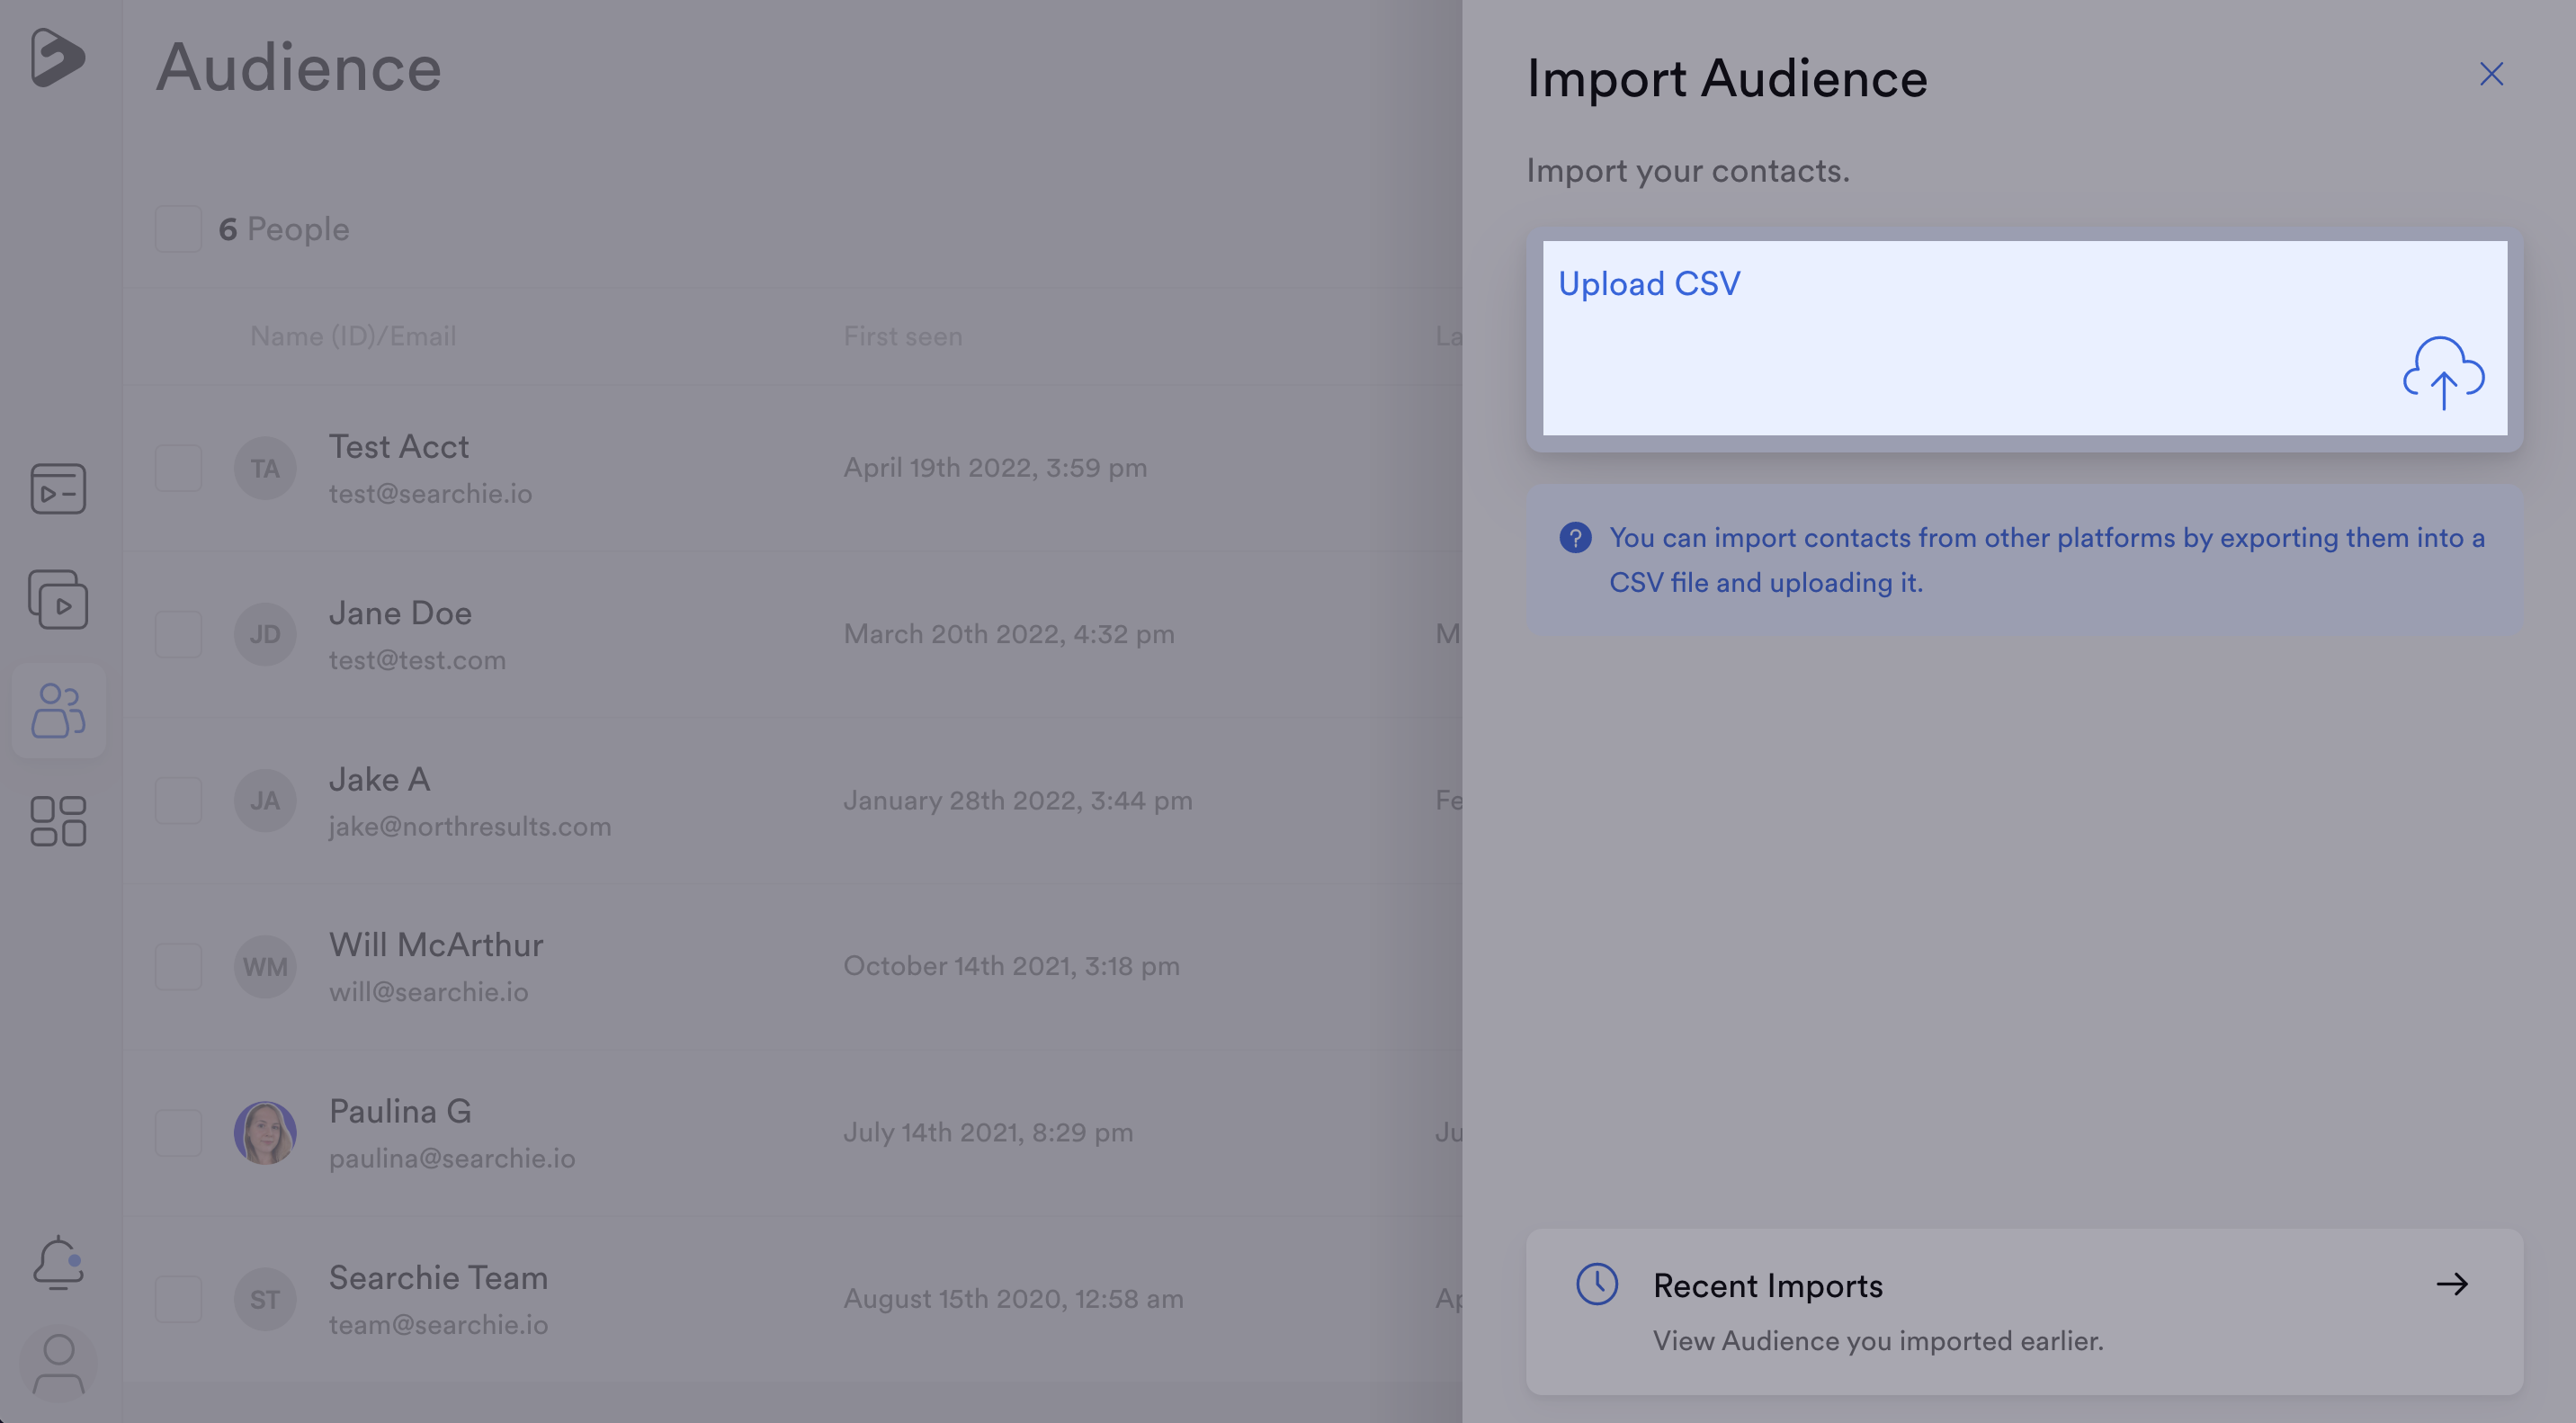Image resolution: width=2576 pixels, height=1423 pixels.
Task: Open the Paulina G contact name
Action: (x=400, y=1111)
